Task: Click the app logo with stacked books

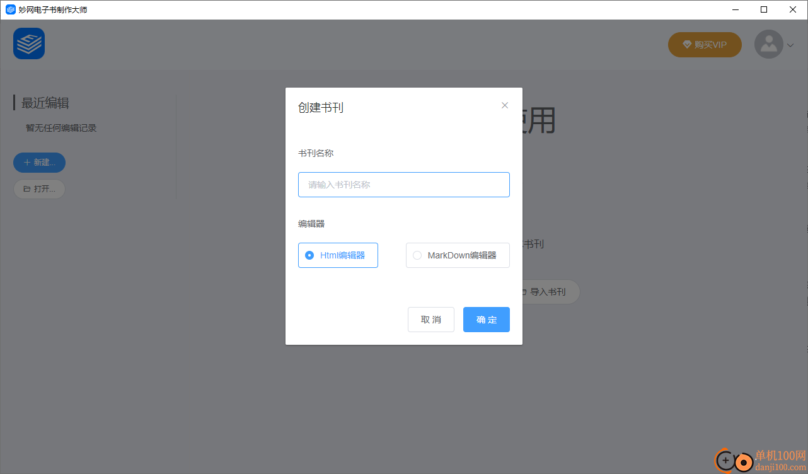Action: (29, 43)
